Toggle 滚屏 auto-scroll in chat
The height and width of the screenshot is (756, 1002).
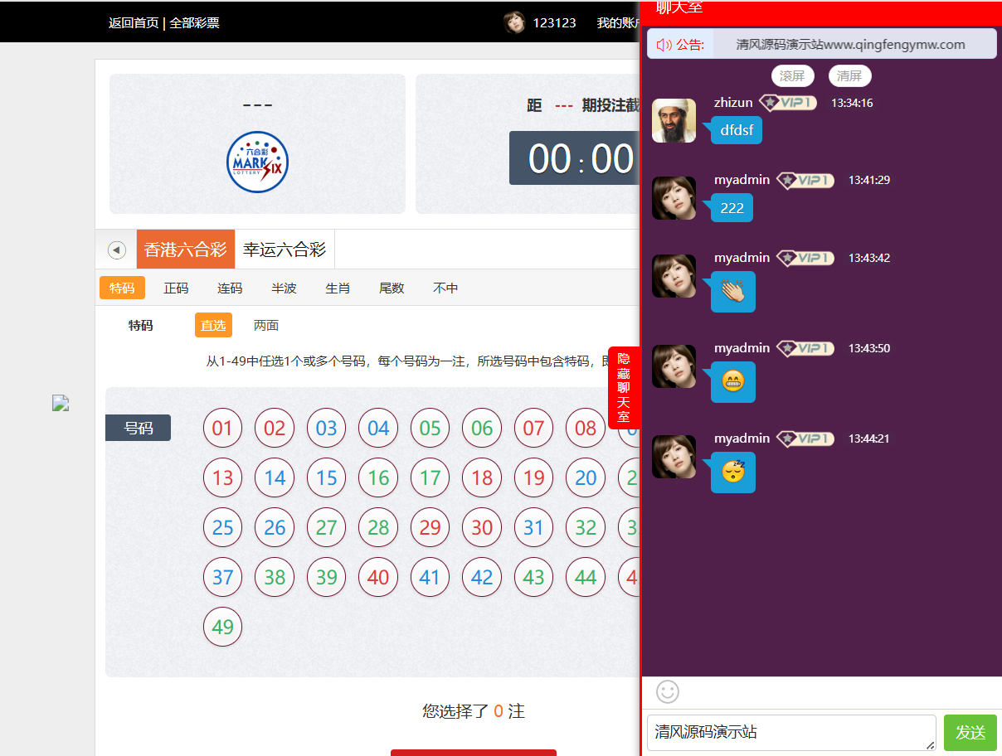pos(792,76)
